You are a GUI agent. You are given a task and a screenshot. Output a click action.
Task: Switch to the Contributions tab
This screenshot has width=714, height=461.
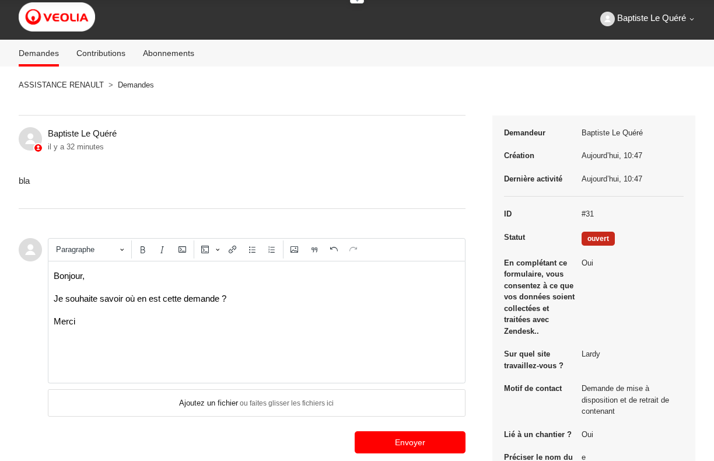pos(101,53)
